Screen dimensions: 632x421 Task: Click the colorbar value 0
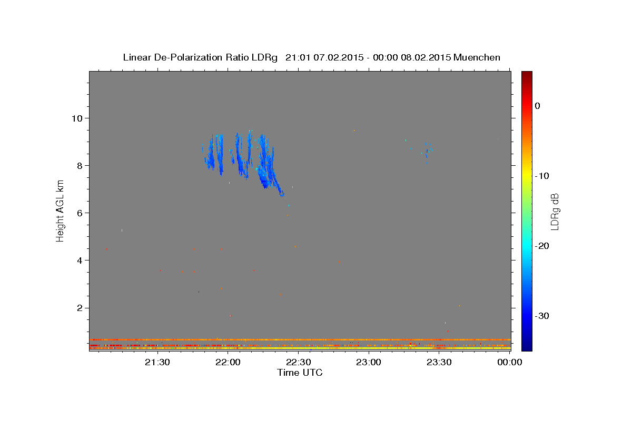point(538,106)
